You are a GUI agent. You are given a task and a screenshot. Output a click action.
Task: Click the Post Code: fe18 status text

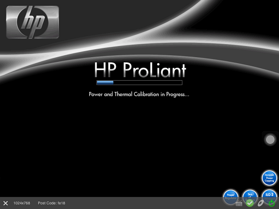tap(52, 203)
